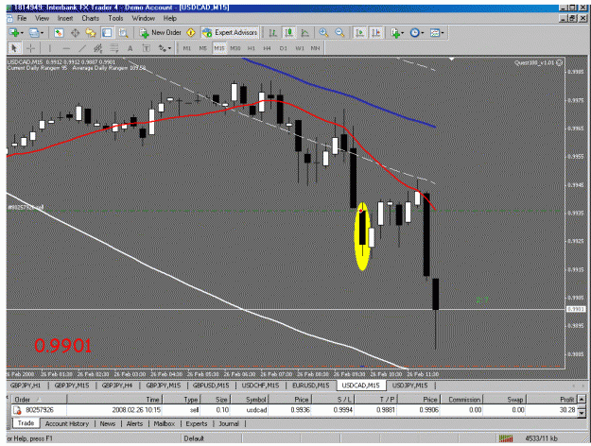This screenshot has height=446, width=591.
Task: Launch MetaEditor with yellow diamond icon
Action: point(191,33)
